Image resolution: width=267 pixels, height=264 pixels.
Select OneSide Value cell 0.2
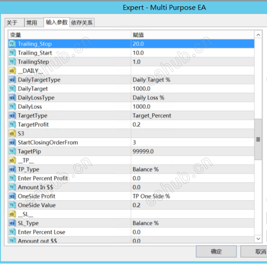pos(193,205)
